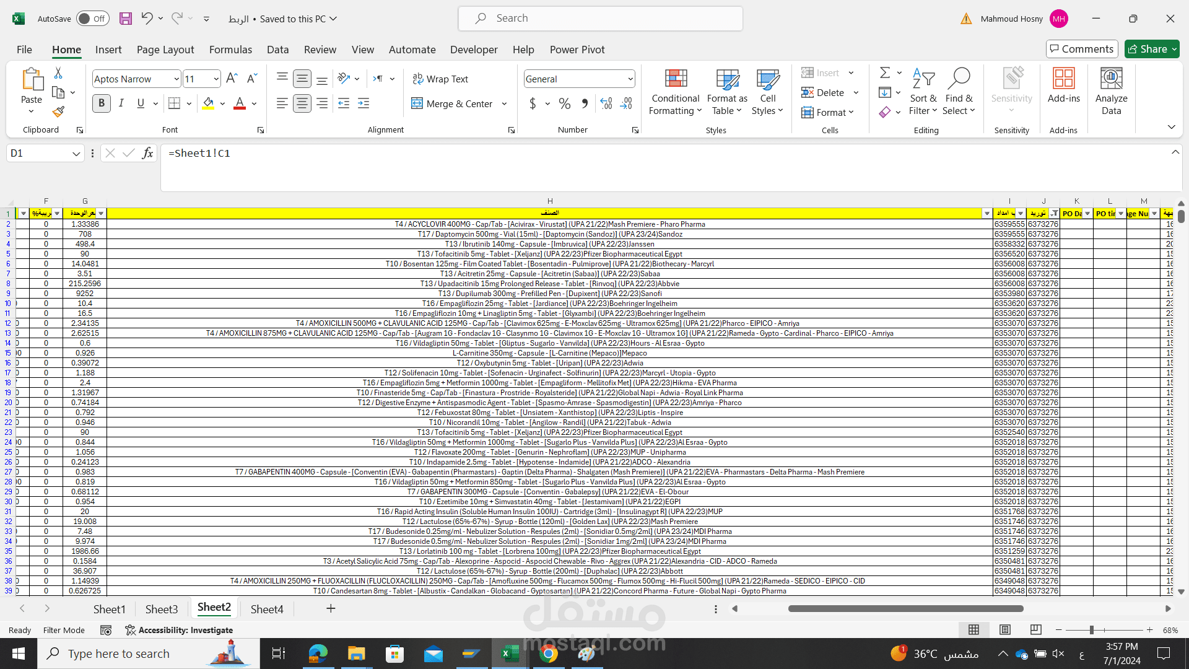Viewport: 1189px width, 669px height.
Task: Switch to Sheet1 worksheet tab
Action: pyautogui.click(x=110, y=609)
